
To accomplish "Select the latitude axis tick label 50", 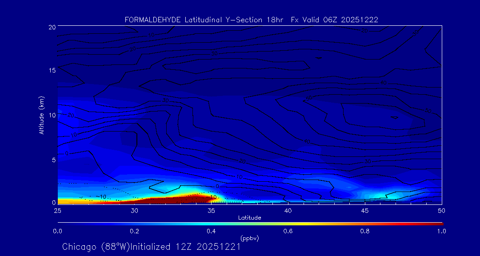I will (x=442, y=211).
